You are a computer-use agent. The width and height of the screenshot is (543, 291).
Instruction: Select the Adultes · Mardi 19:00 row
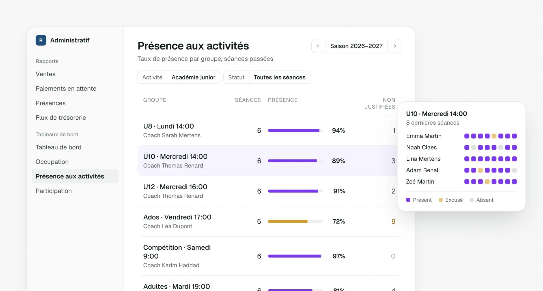coord(269,284)
